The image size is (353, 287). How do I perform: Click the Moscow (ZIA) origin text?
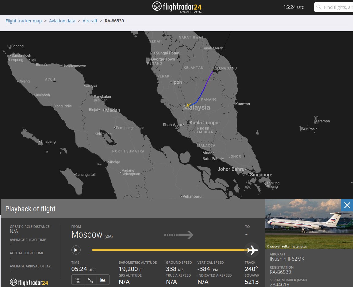[x=92, y=235]
